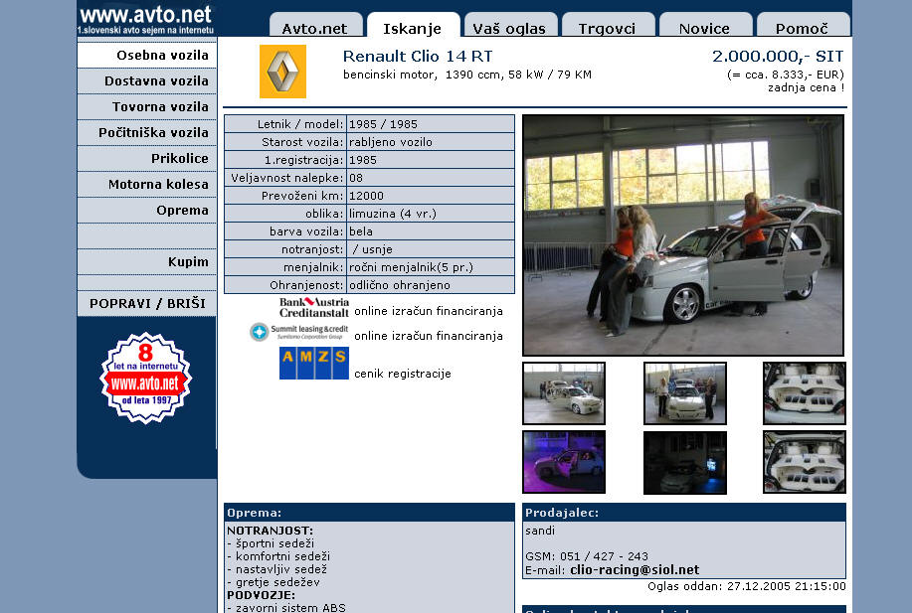
Task: Open Motorna kolesa category
Action: click(146, 184)
